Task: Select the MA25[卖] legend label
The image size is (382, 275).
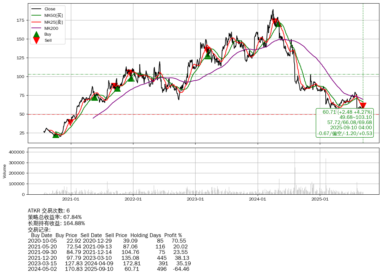Action: [x=53, y=22]
